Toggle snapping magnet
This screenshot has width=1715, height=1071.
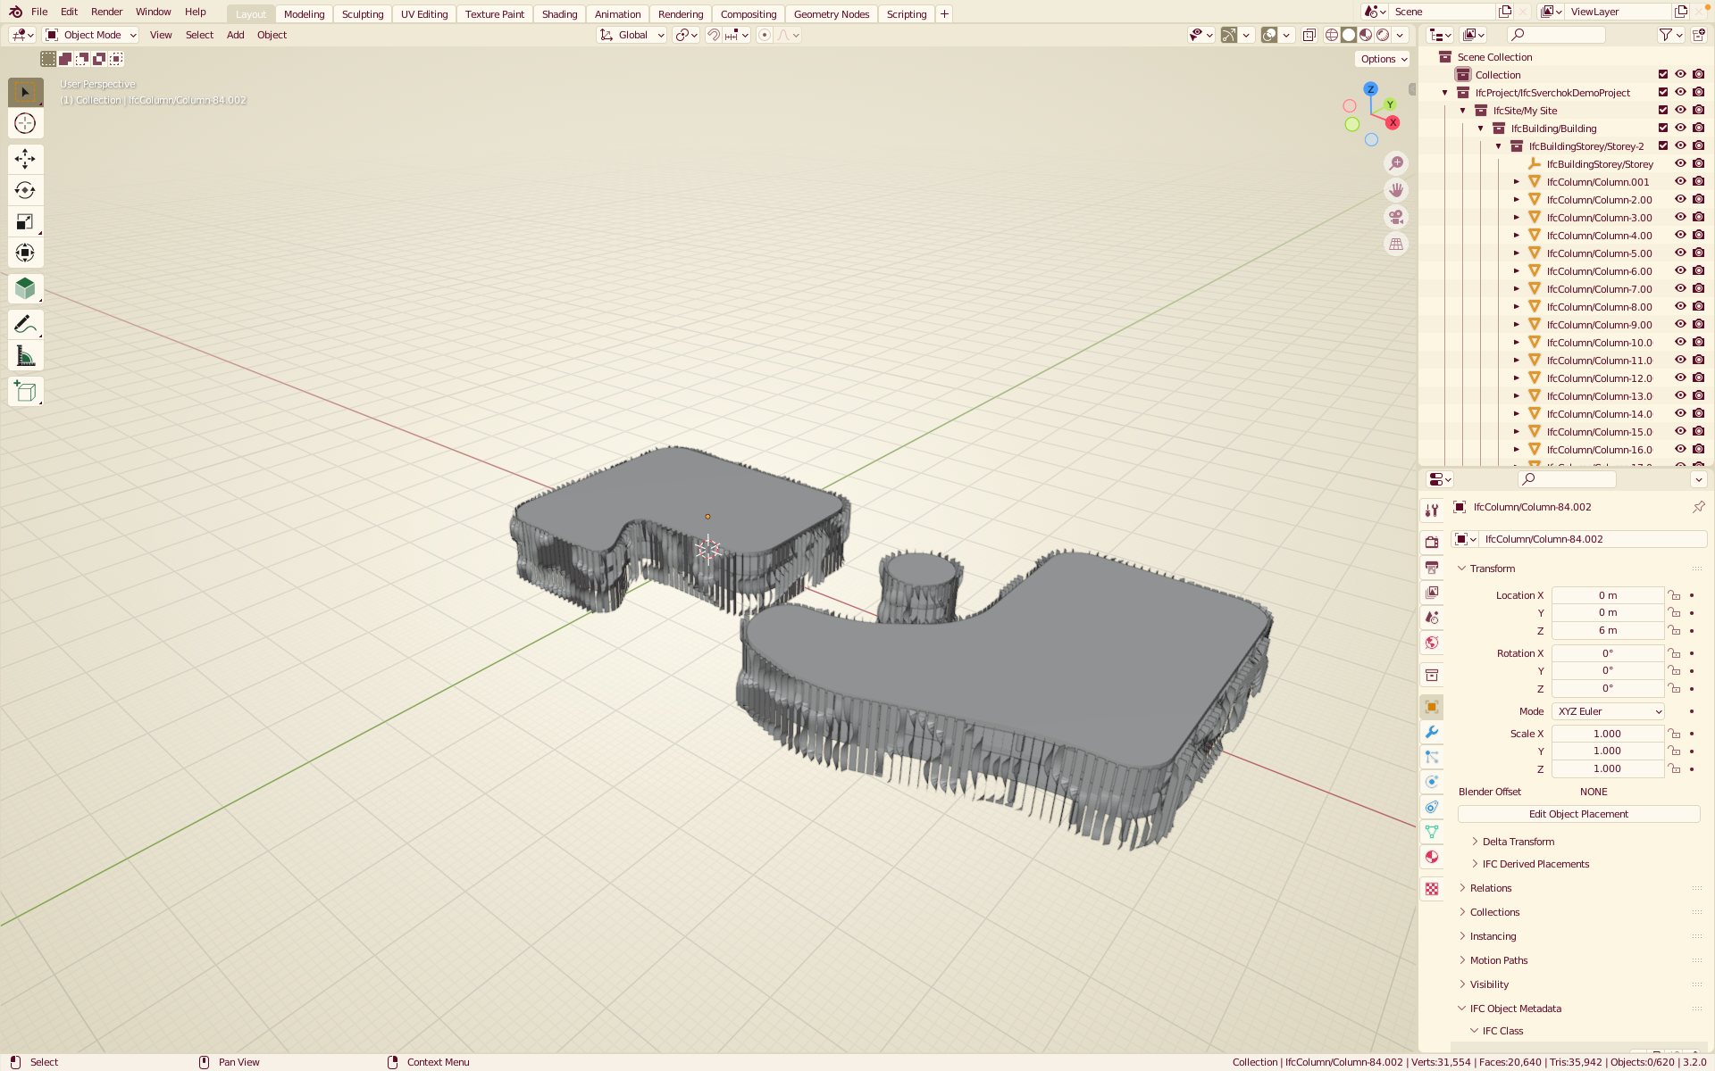[714, 35]
